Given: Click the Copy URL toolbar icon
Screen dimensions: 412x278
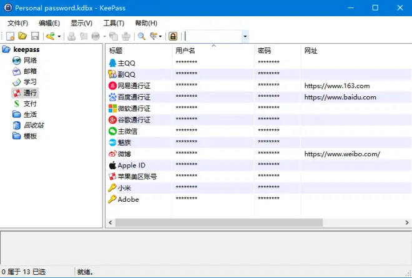Looking at the screenshot, I should tap(114, 36).
